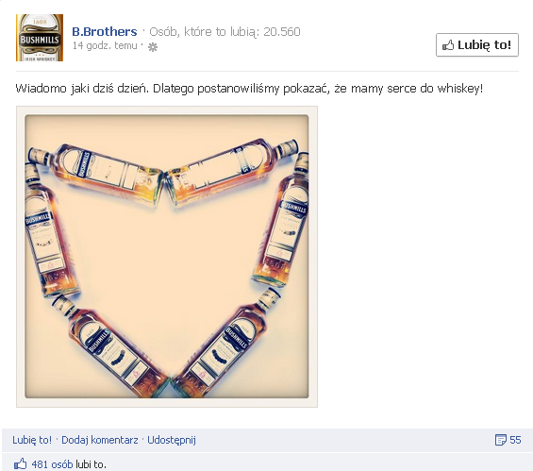Open the B.Brothers page link
The height and width of the screenshot is (471, 533).
tap(105, 32)
